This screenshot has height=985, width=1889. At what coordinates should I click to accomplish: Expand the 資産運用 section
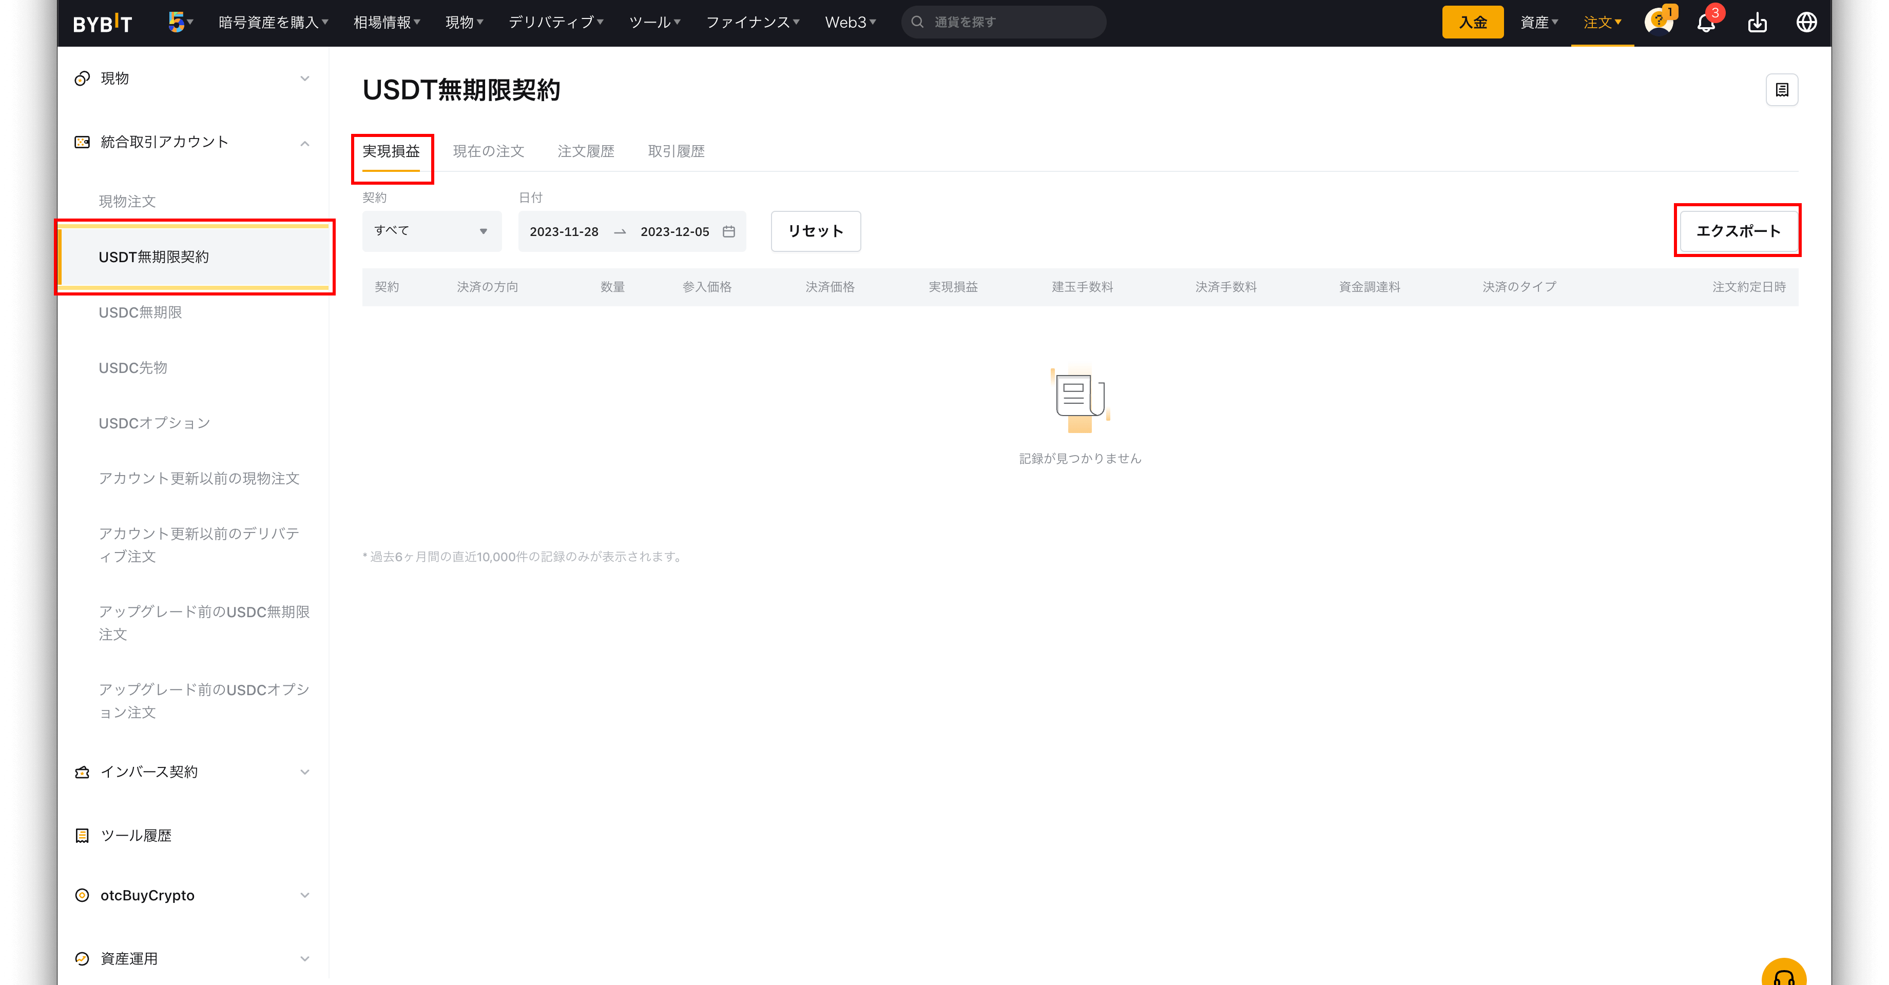305,959
